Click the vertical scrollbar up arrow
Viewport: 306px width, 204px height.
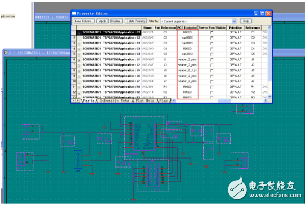(269, 27)
